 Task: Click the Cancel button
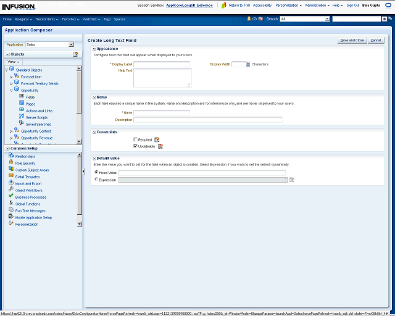[375, 40]
